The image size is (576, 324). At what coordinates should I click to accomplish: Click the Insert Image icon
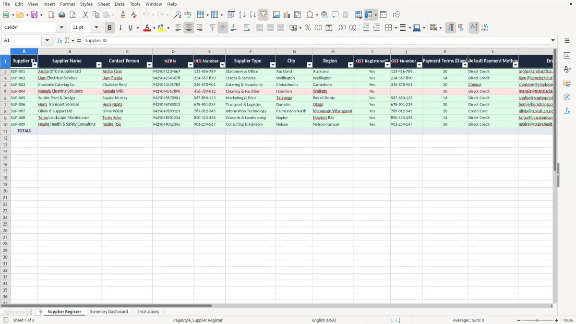276,15
